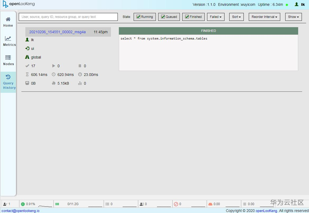Click the flame icon beside 5.15kB

click(53, 83)
